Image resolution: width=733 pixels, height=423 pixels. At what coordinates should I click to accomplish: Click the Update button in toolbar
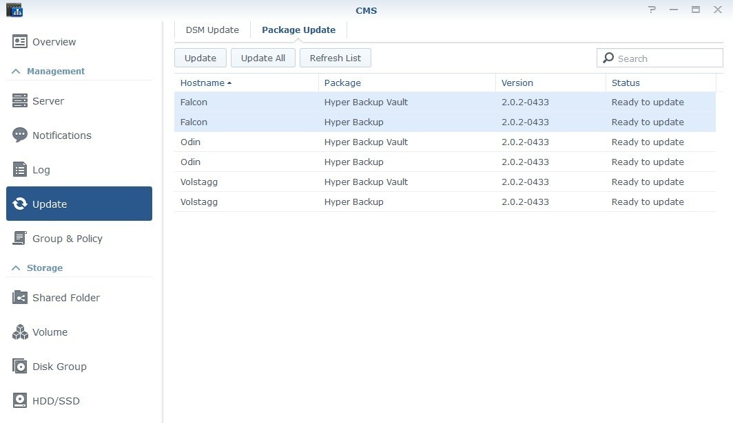point(200,58)
